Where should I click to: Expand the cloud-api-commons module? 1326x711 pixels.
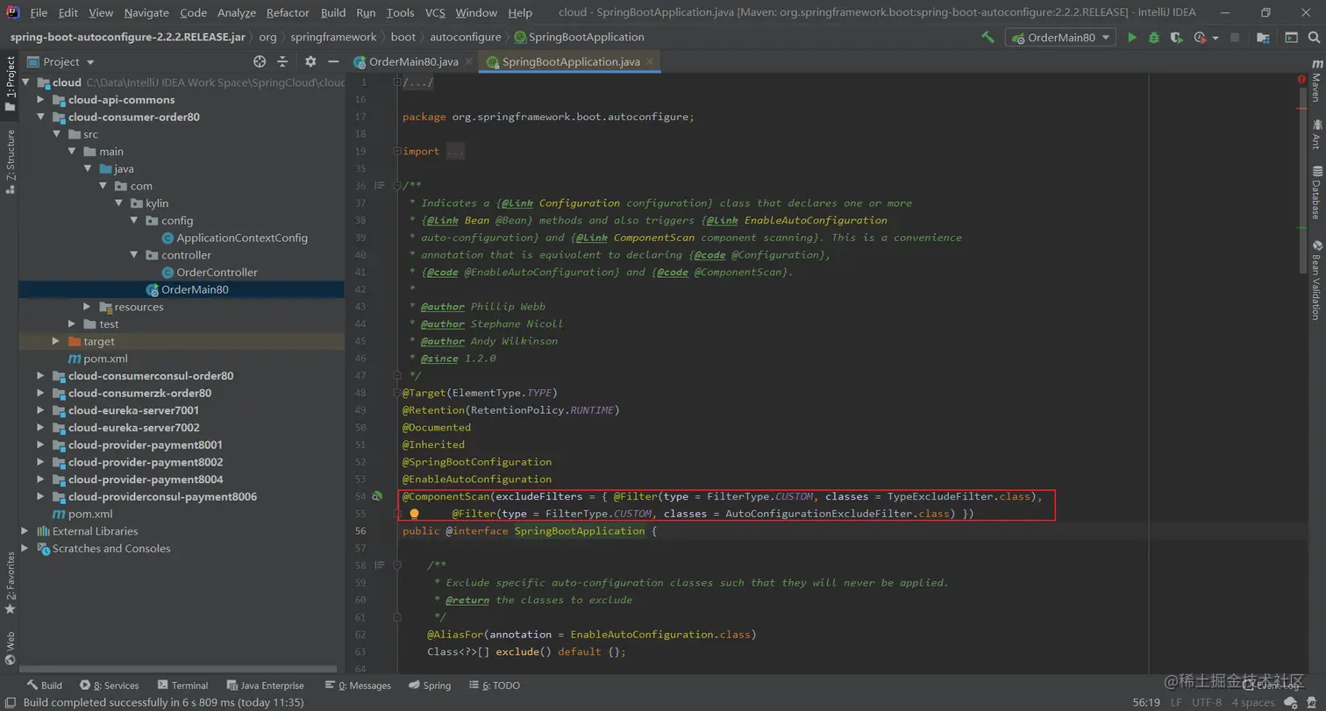pyautogui.click(x=40, y=100)
